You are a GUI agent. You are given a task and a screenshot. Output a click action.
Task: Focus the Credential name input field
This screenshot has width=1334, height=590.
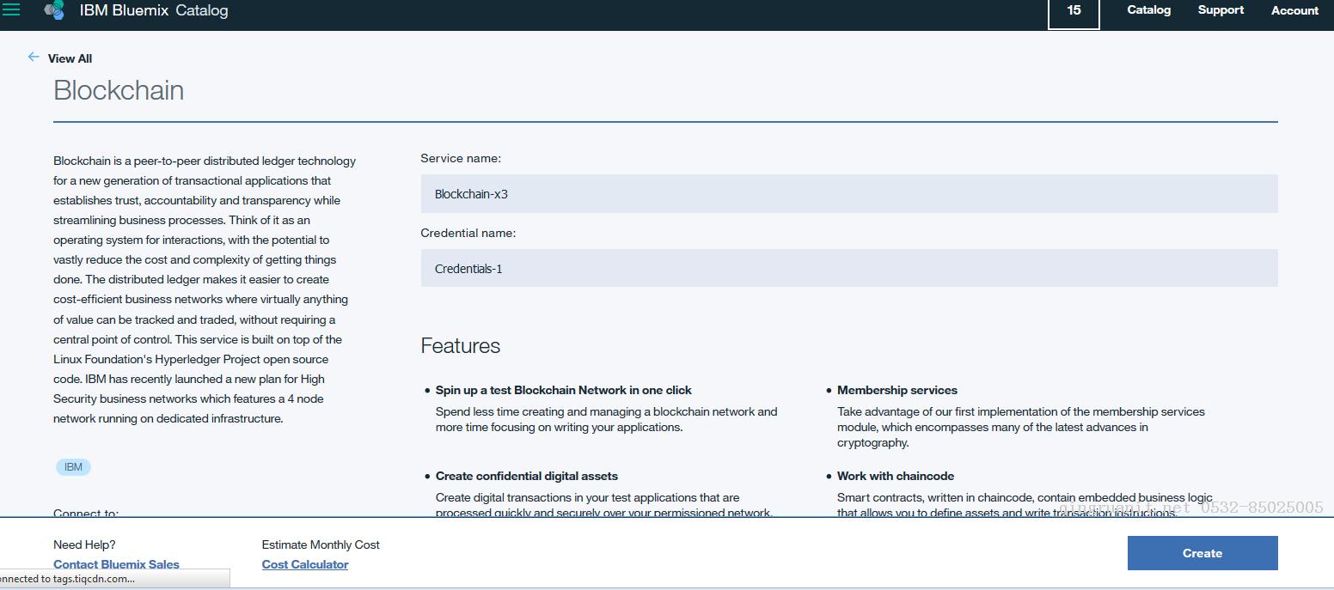pyautogui.click(x=848, y=269)
